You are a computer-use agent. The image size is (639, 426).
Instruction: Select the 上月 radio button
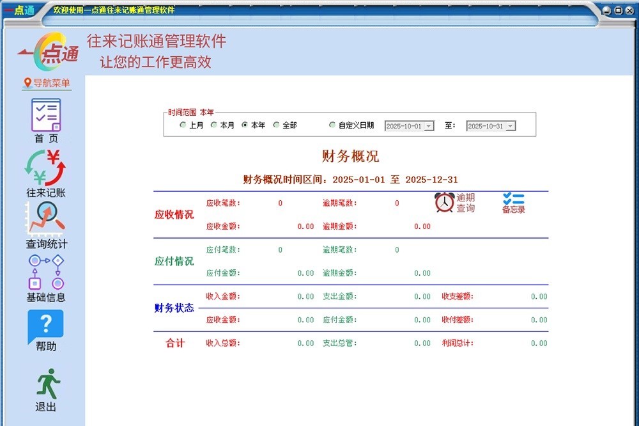click(x=183, y=125)
